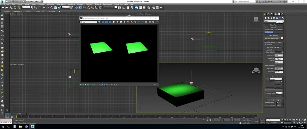Click the Chrome icon in the taskbar

click(26, 126)
